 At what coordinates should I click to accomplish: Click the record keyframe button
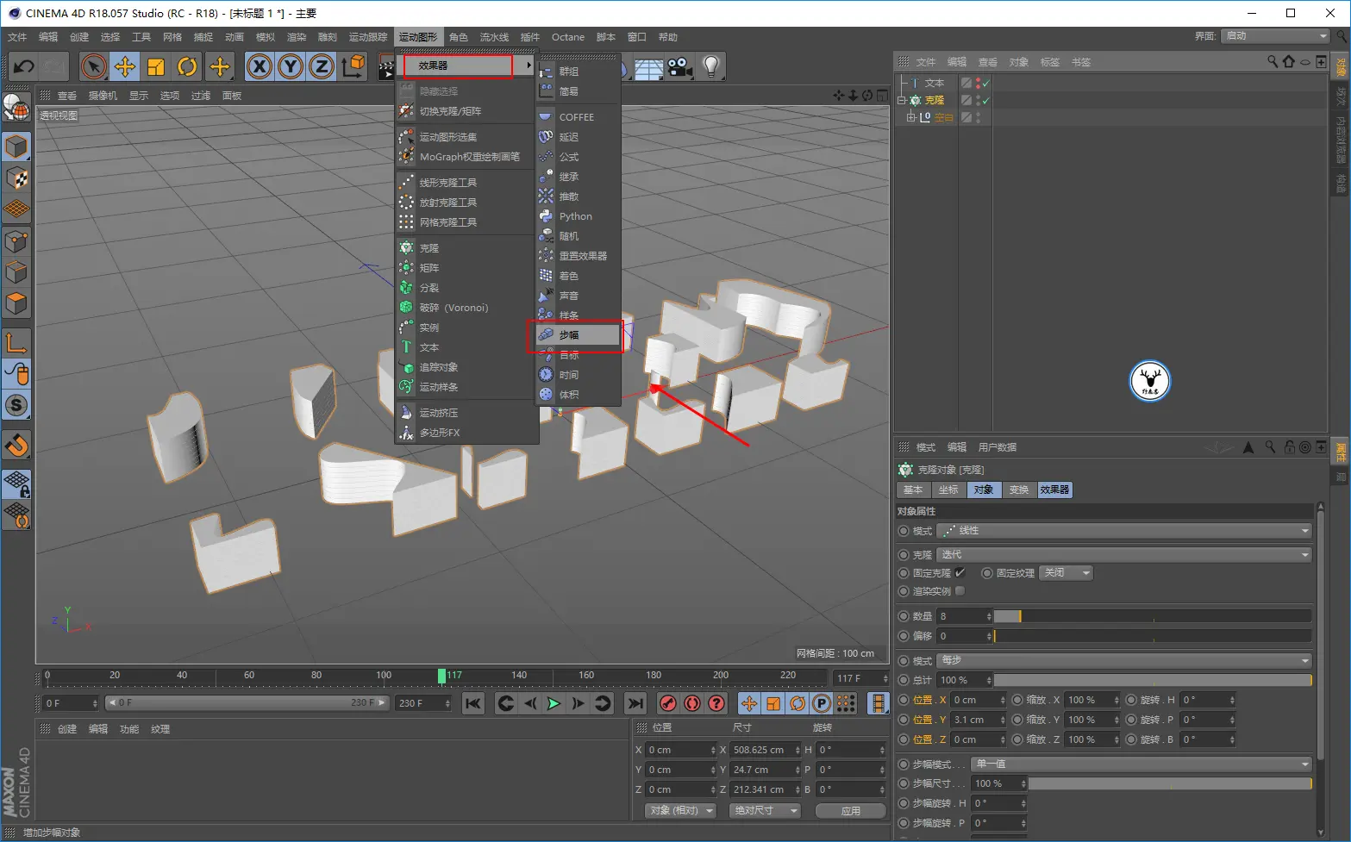pos(668,703)
